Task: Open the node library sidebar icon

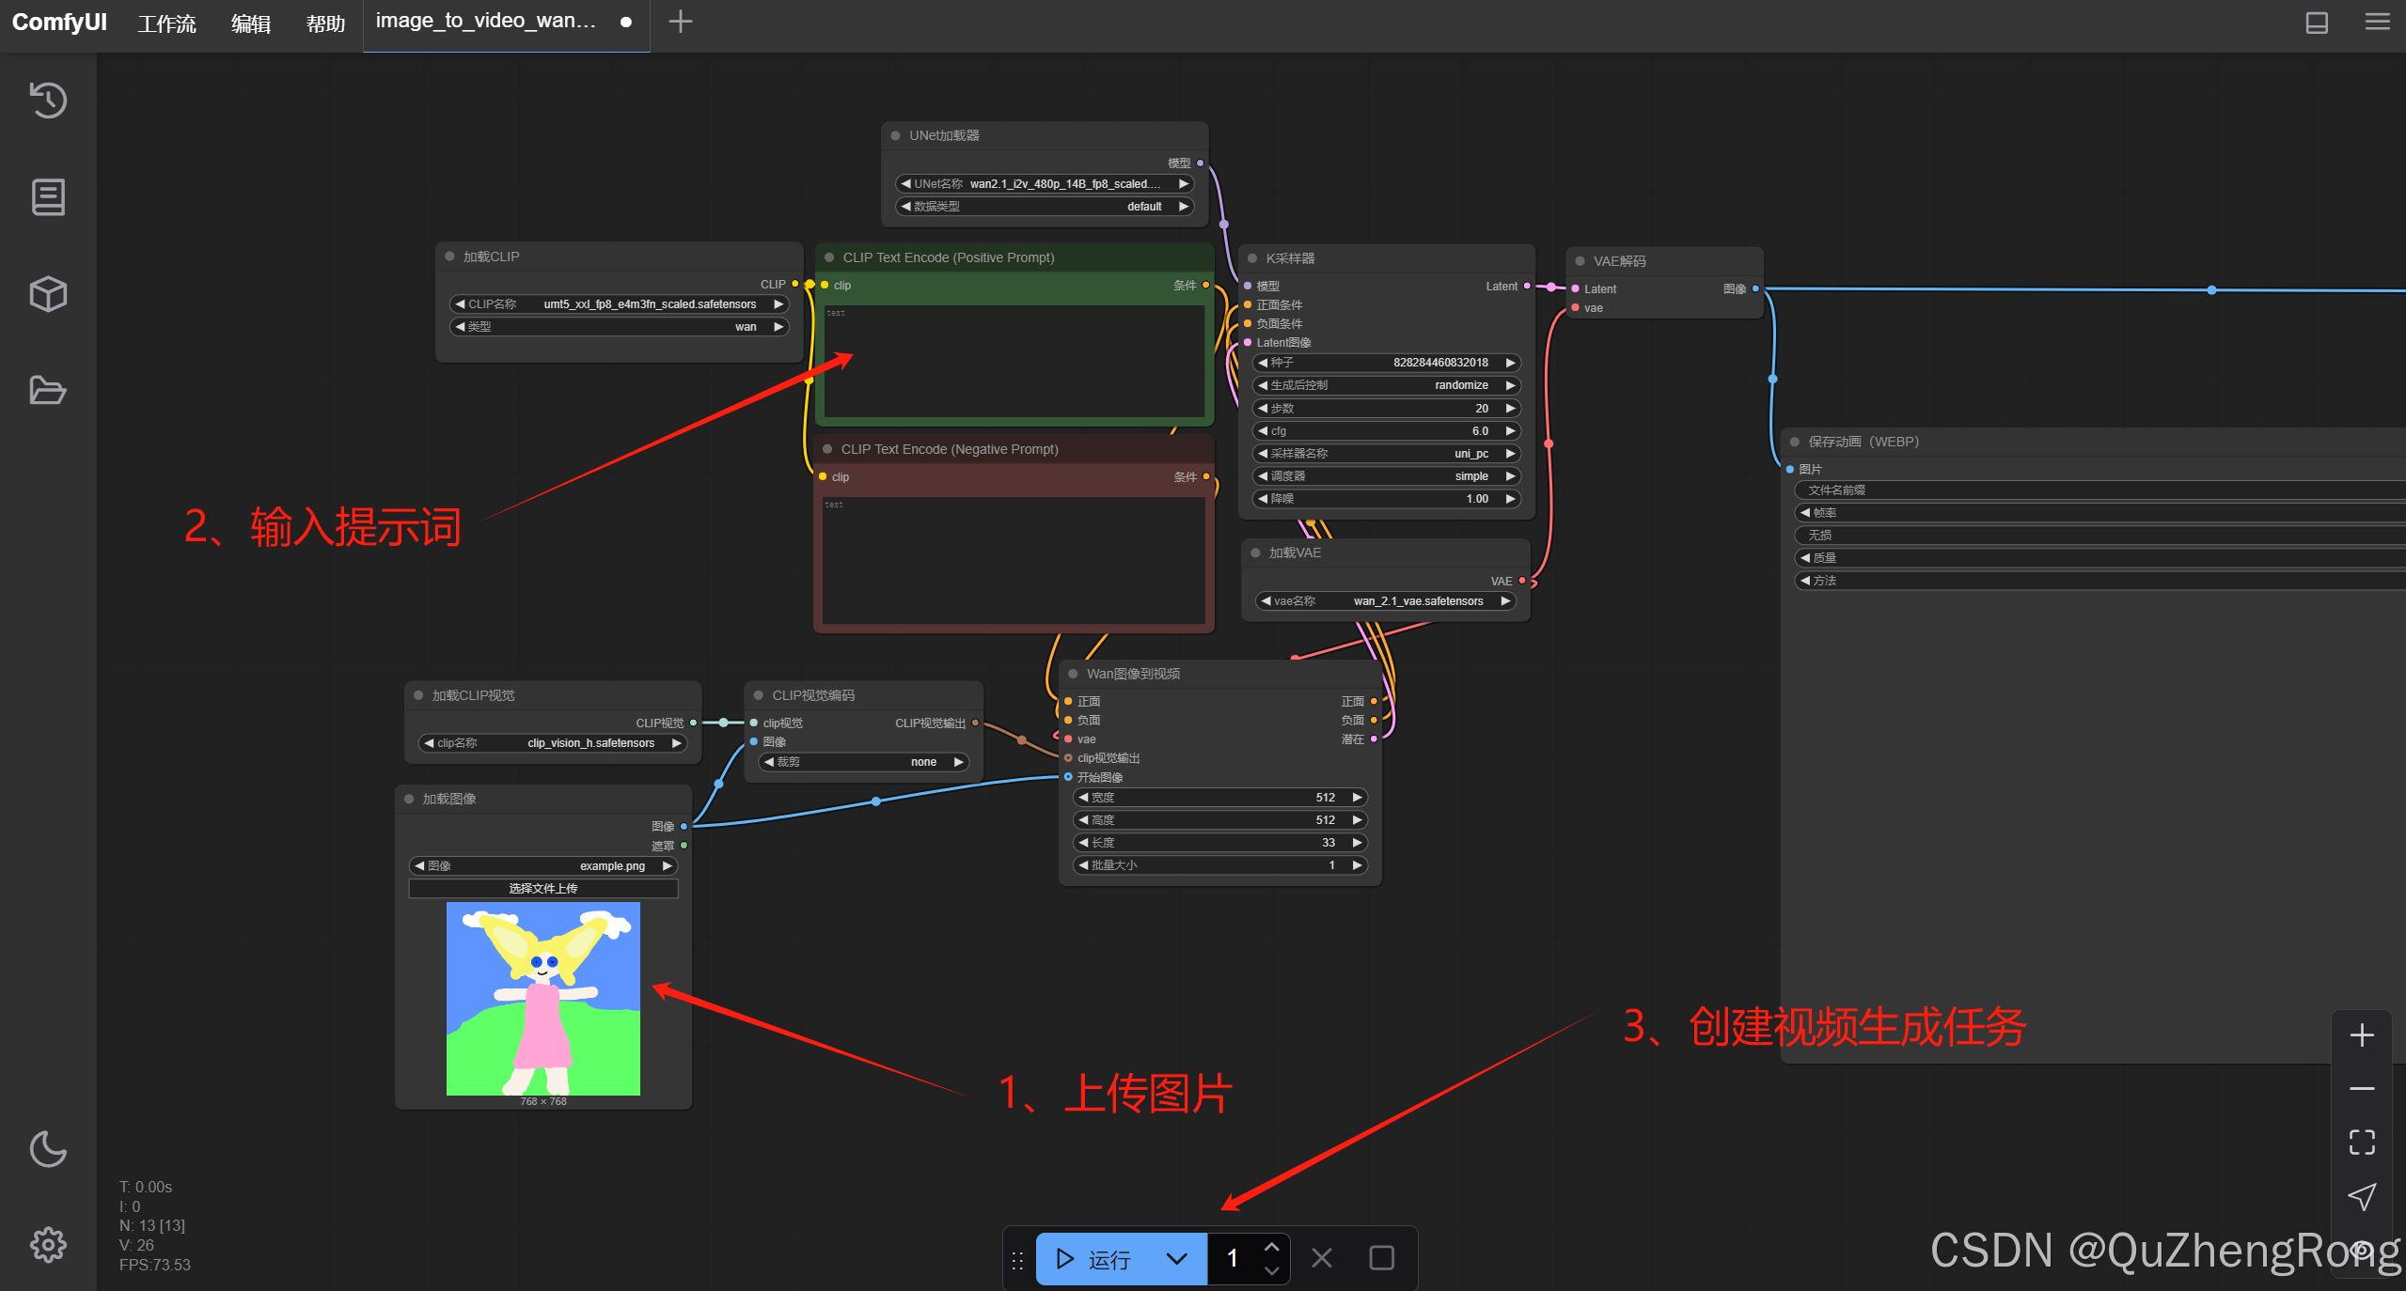Action: pos(48,197)
